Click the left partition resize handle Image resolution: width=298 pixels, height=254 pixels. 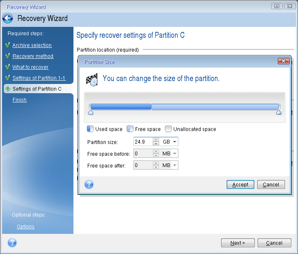click(90, 113)
